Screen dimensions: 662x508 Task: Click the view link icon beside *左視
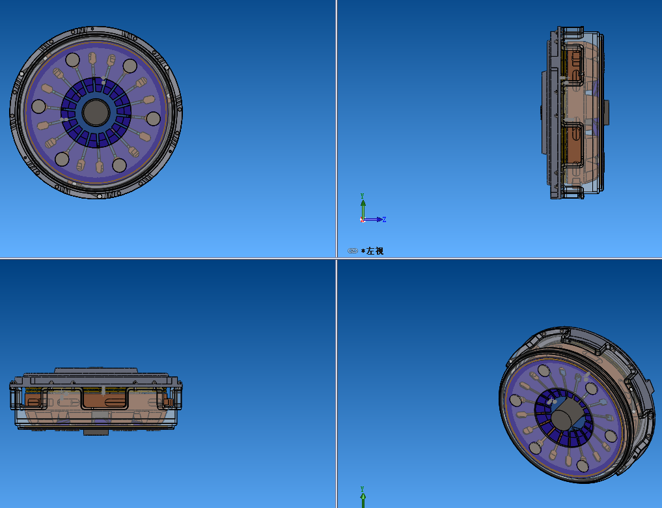click(x=353, y=251)
